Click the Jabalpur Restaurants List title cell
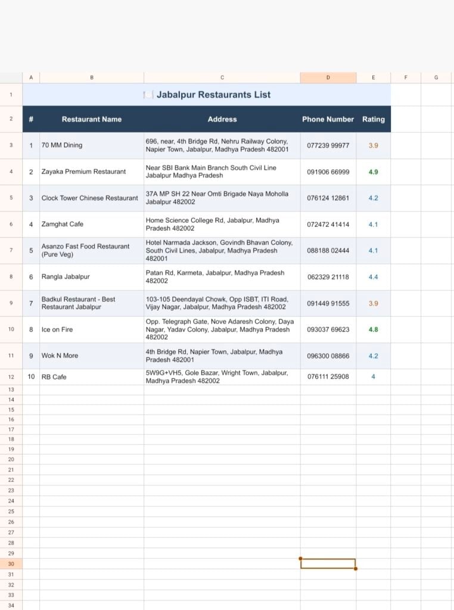 tap(207, 95)
